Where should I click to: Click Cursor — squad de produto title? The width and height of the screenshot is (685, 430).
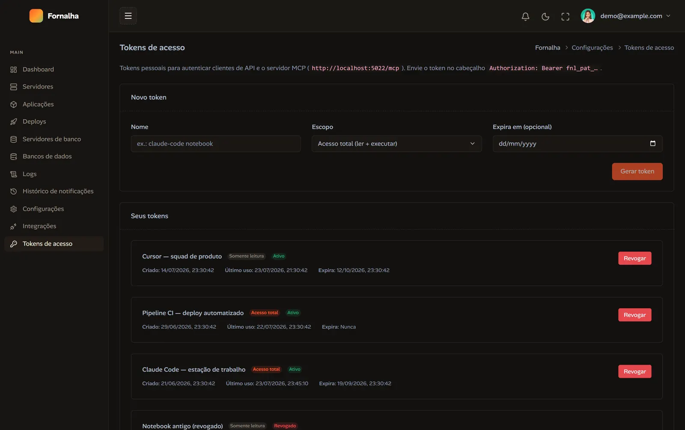(182, 256)
